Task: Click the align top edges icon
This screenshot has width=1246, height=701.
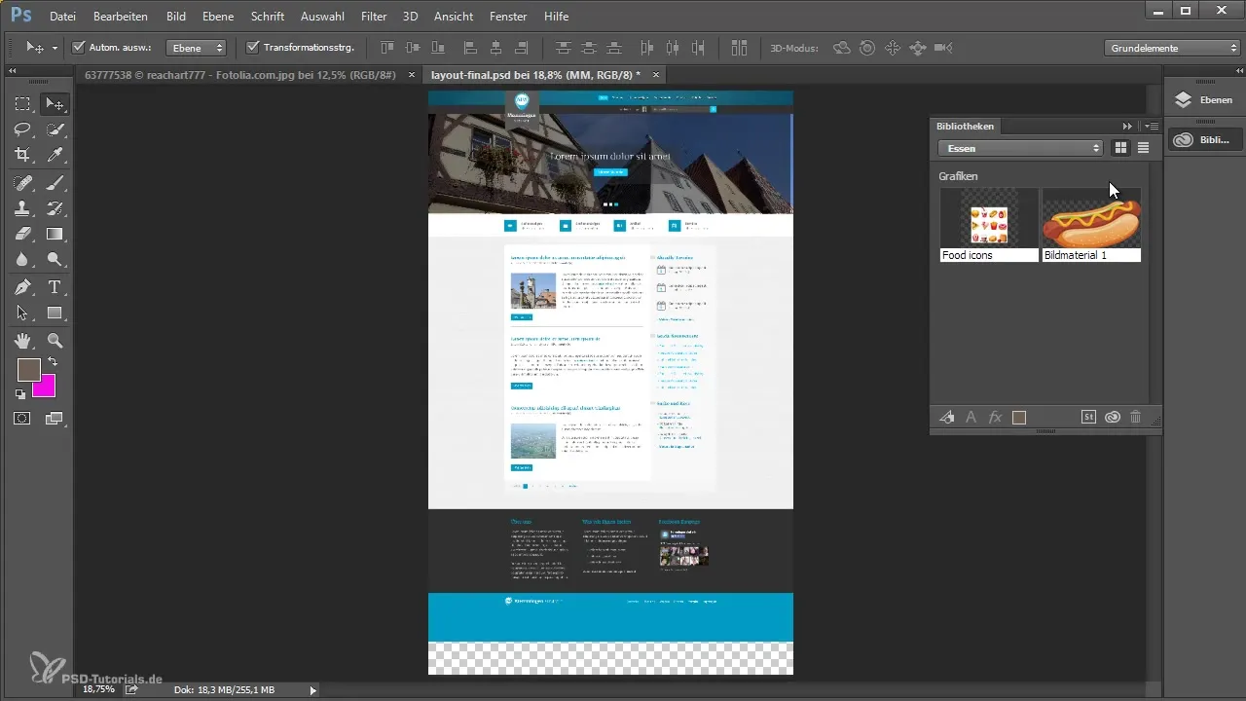Action: click(388, 47)
